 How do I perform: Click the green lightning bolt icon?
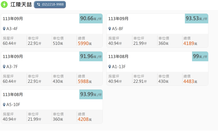4,4
